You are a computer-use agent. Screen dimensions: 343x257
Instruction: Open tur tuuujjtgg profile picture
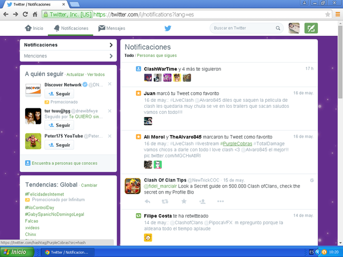pos(33,116)
